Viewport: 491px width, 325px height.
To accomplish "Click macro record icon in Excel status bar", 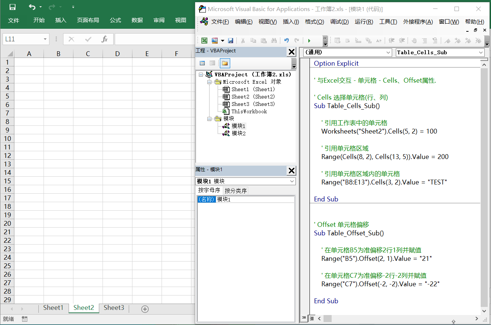I will tap(25, 319).
